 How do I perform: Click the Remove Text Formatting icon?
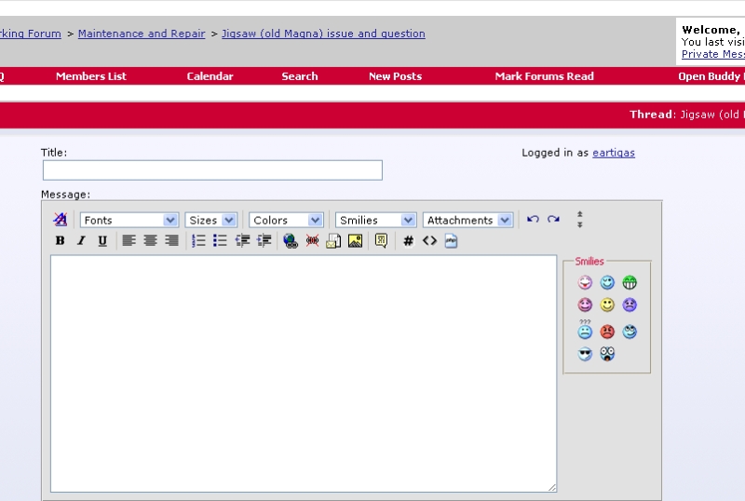[61, 220]
